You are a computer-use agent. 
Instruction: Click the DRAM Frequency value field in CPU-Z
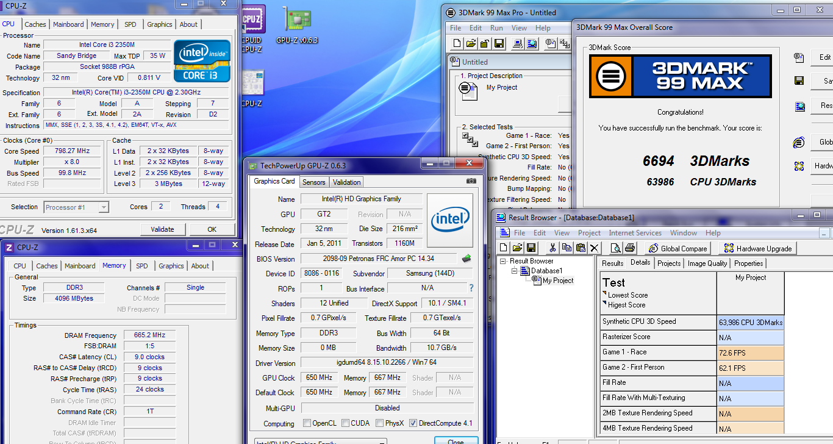pyautogui.click(x=150, y=335)
